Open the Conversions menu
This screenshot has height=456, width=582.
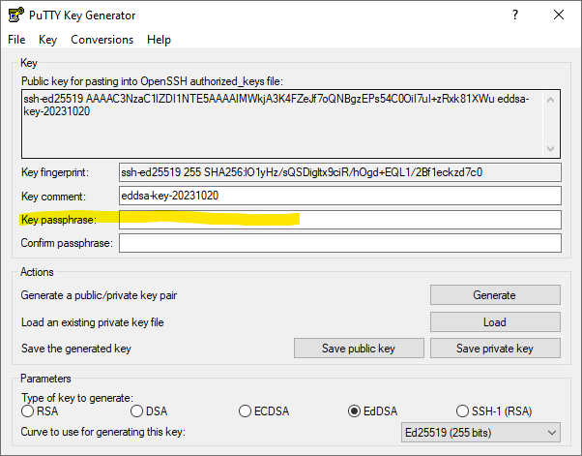pyautogui.click(x=102, y=40)
